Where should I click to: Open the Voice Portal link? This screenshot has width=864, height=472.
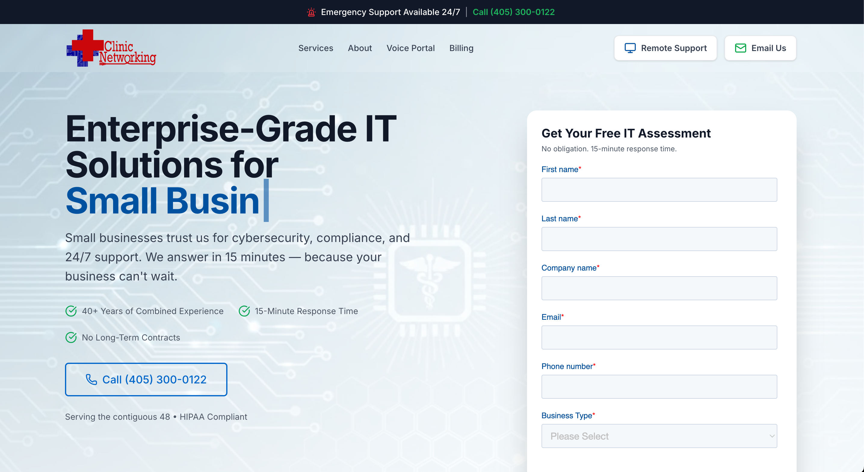click(x=410, y=48)
